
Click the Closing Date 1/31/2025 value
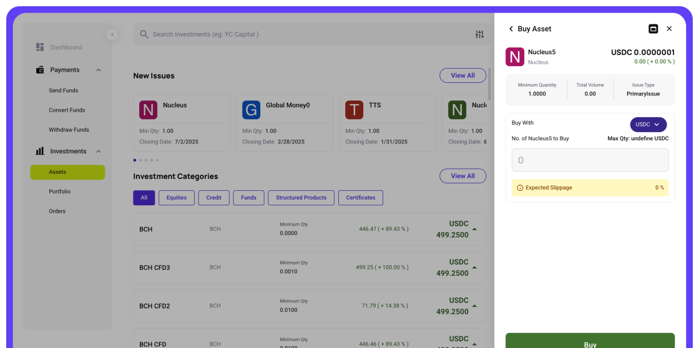click(x=393, y=142)
